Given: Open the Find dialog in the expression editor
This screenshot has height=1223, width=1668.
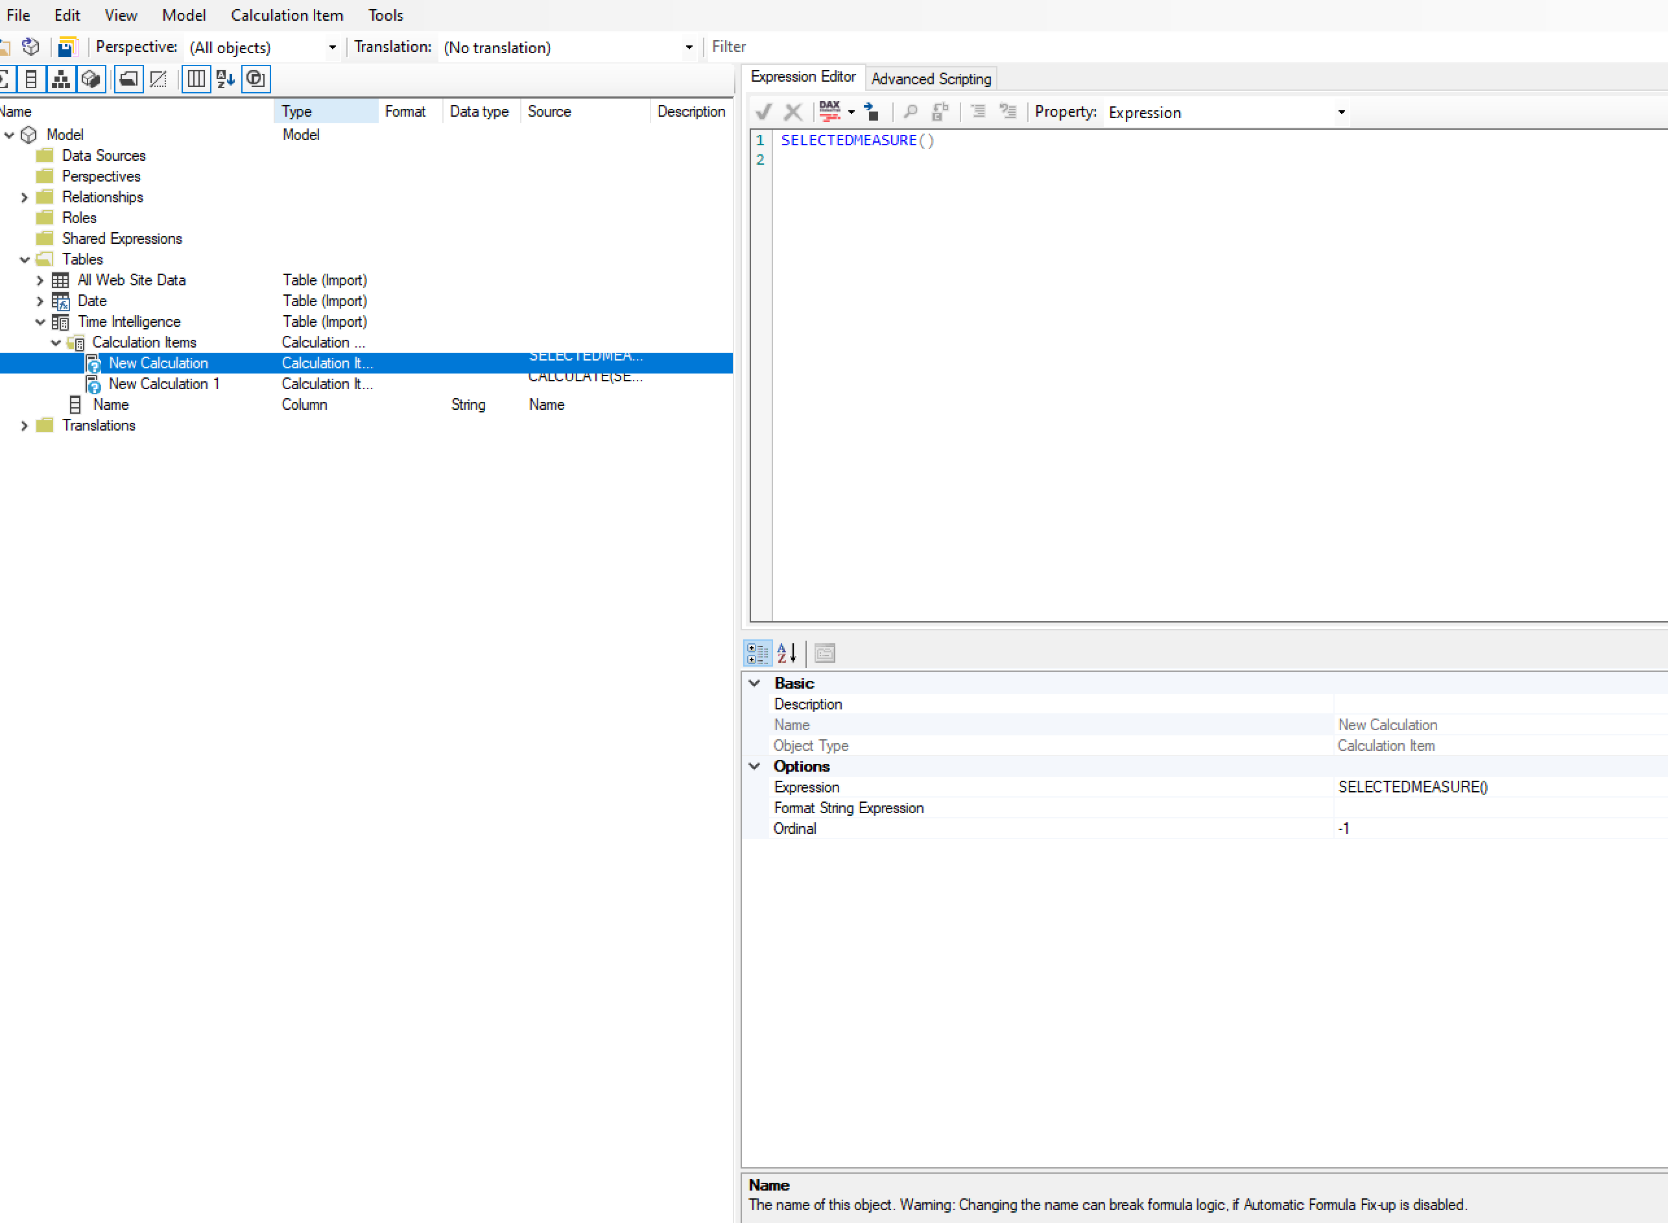Looking at the screenshot, I should [x=910, y=112].
